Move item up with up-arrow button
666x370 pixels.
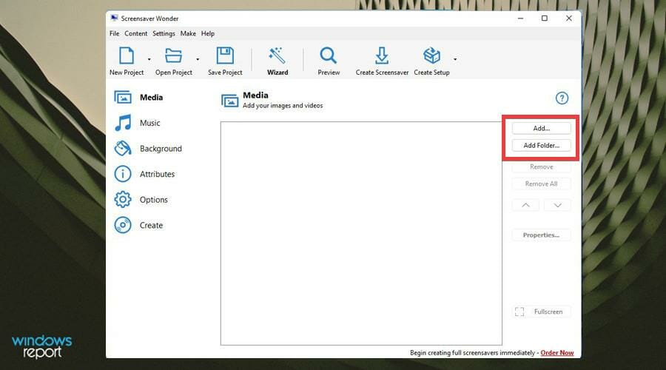click(525, 205)
